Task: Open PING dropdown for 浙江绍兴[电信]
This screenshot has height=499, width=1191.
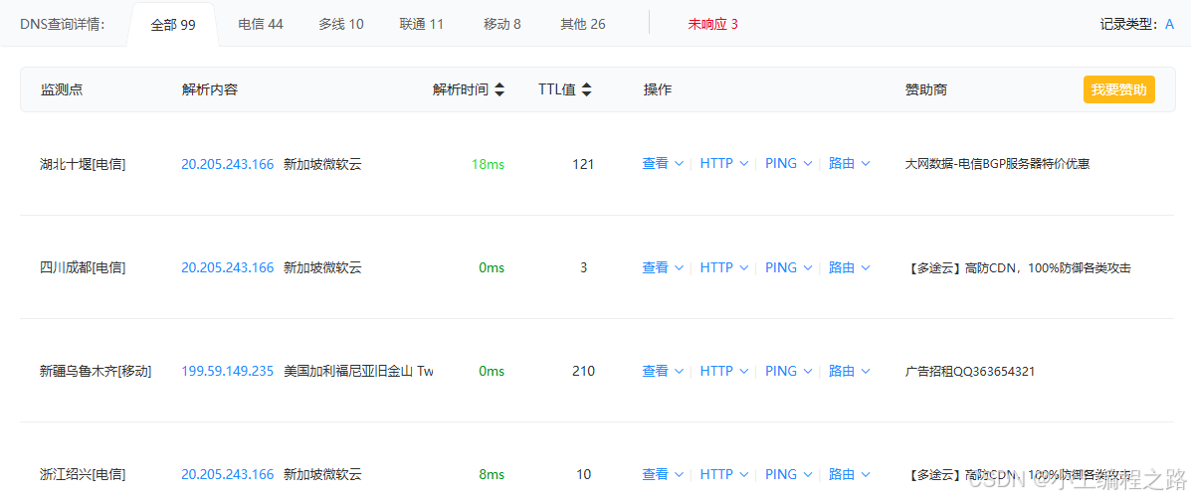Action: 789,474
